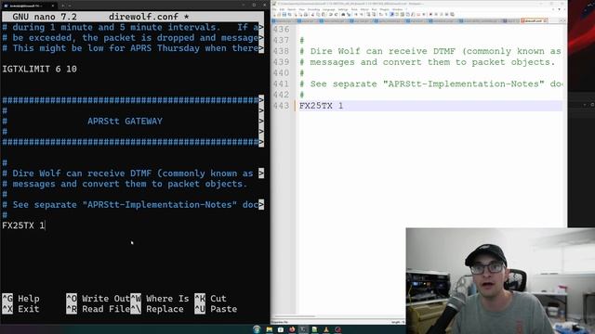Open File Explorer from the taskbar
This screenshot has height=334, width=595.
point(270,329)
